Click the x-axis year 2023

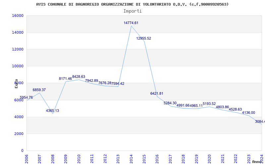pyautogui.click(x=249, y=159)
